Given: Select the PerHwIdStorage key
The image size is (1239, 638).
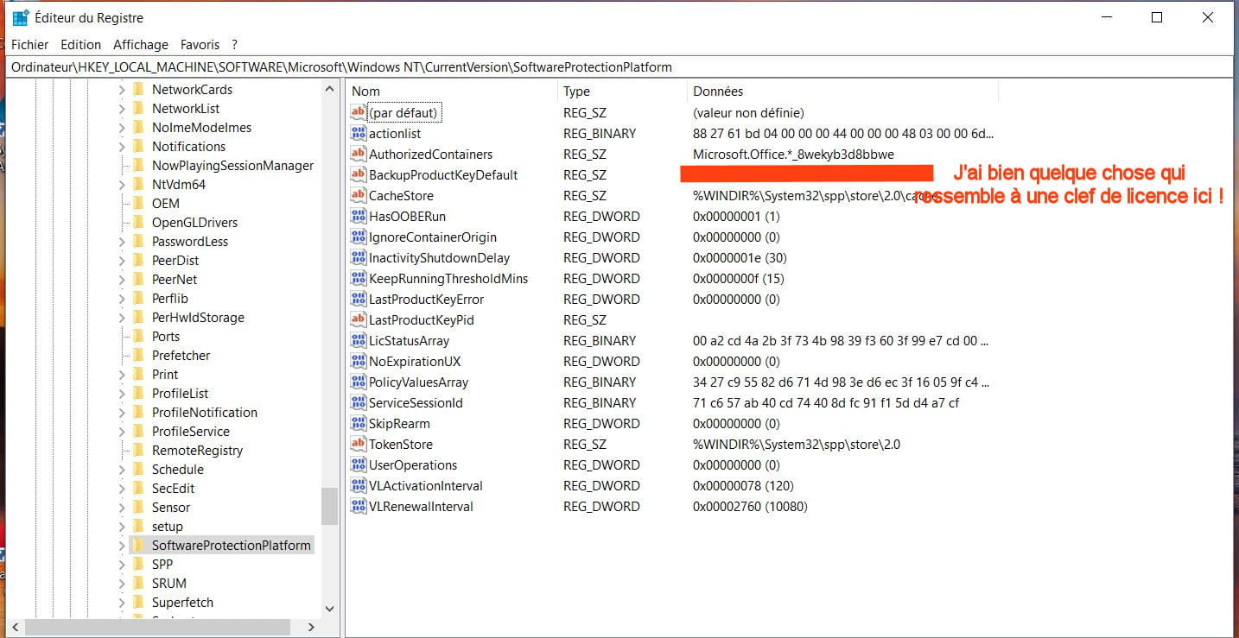Looking at the screenshot, I should [x=198, y=317].
